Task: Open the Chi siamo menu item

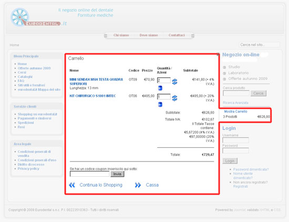Action: click(121, 35)
